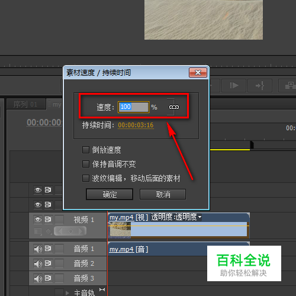
Task: Click the yellow work area bar
Action: coord(230,150)
